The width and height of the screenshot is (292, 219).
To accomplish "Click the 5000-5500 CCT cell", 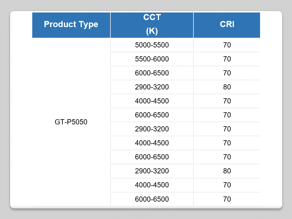I will pyautogui.click(x=152, y=45).
